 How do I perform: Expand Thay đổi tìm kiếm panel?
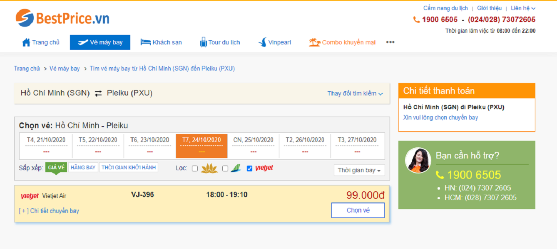tap(355, 93)
